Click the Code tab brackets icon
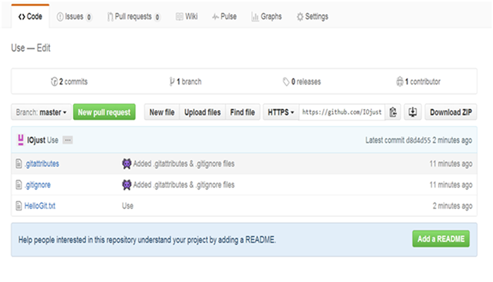Screen dimensions: 493x282 pyautogui.click(x=21, y=17)
